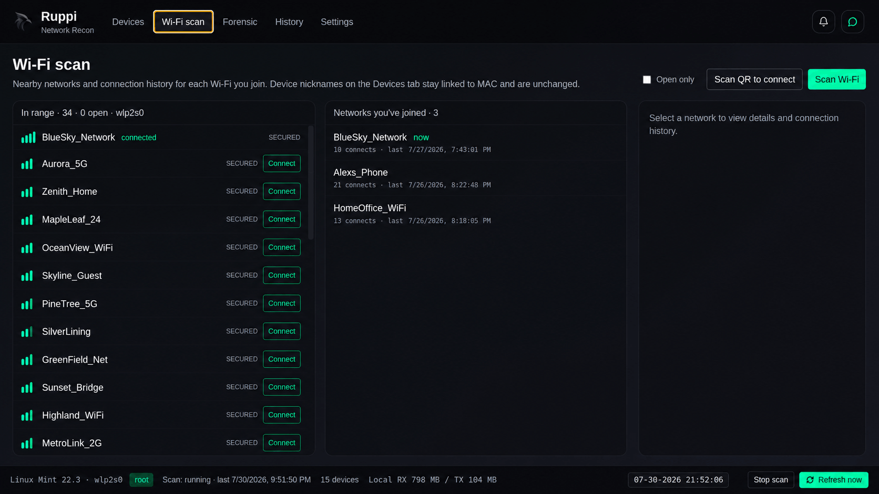
Task: Connect to MetroLink_2G network
Action: 282,443
